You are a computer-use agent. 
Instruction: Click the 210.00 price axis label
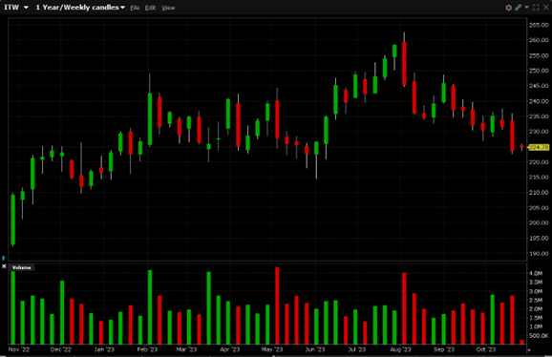click(x=539, y=193)
